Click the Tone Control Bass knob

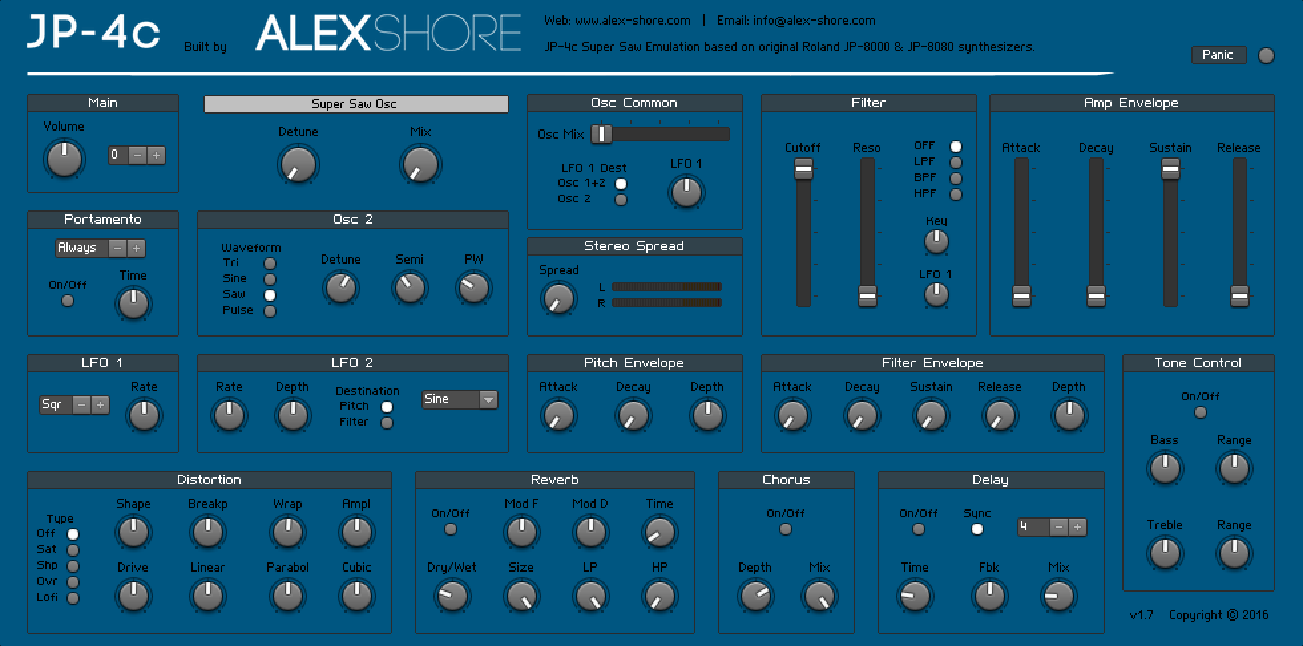pos(1165,468)
